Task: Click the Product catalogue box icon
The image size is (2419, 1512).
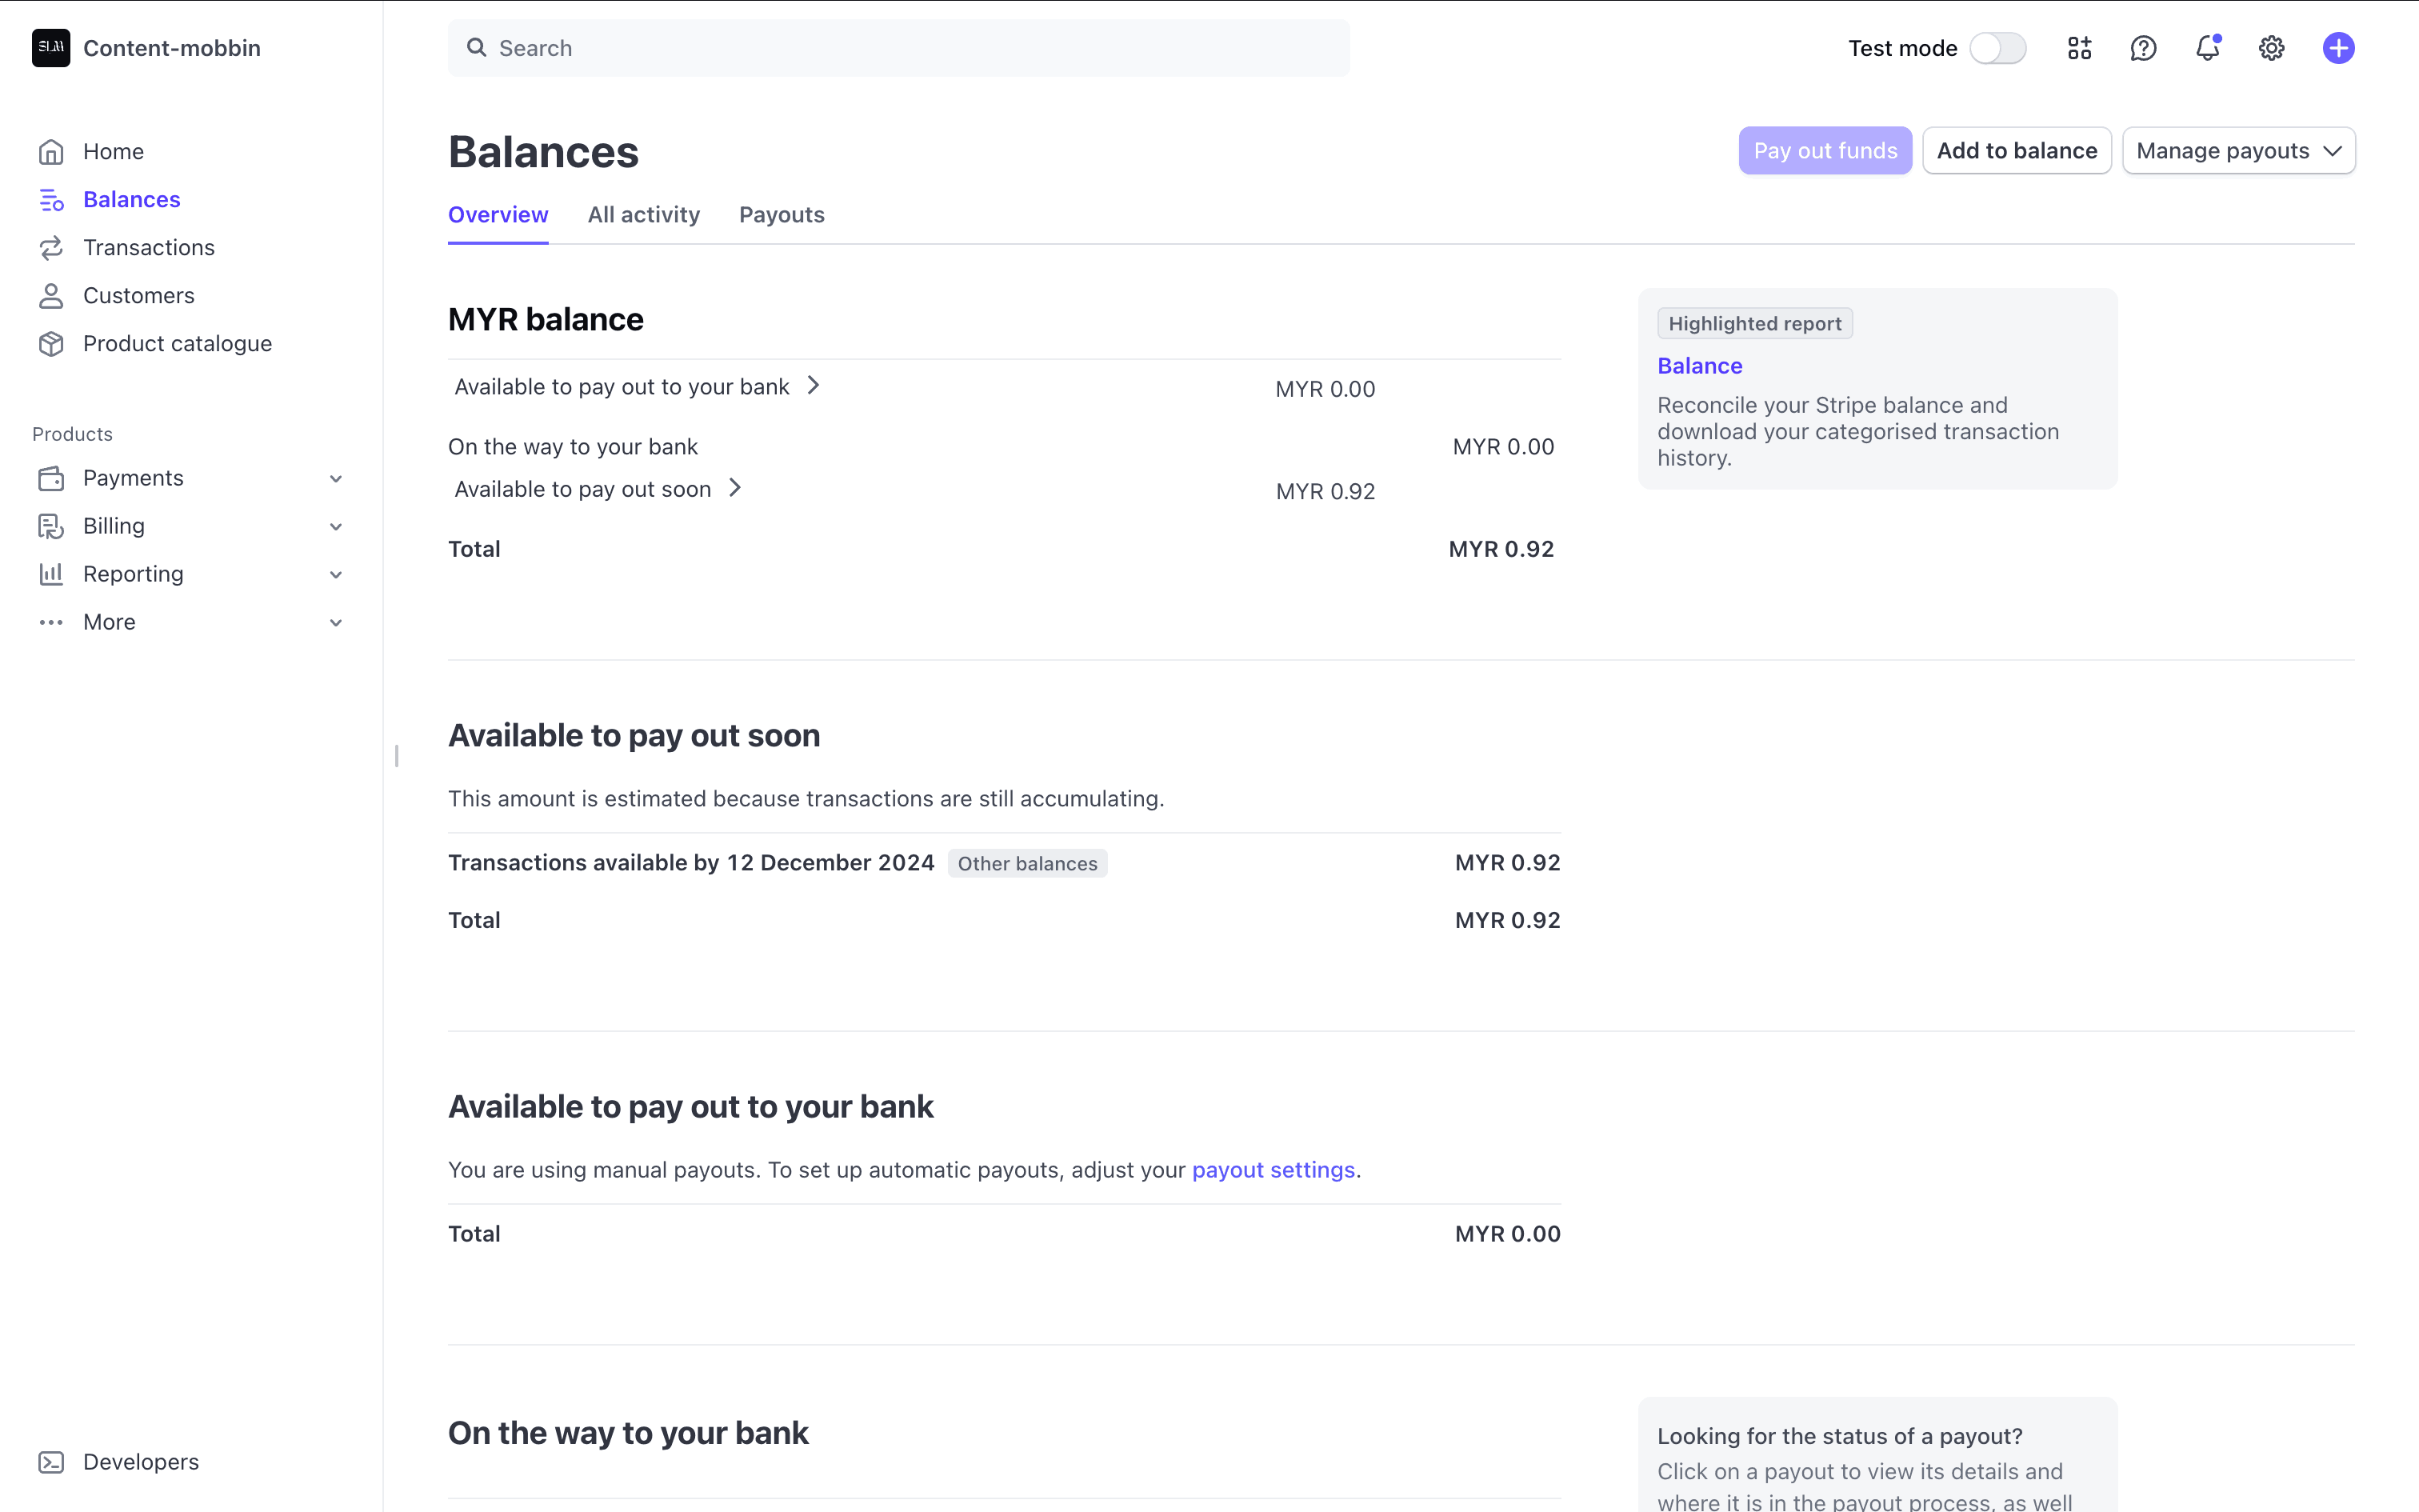Action: pos(51,344)
